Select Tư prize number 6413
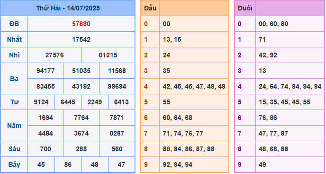This screenshot has width=326, height=174. point(121,102)
